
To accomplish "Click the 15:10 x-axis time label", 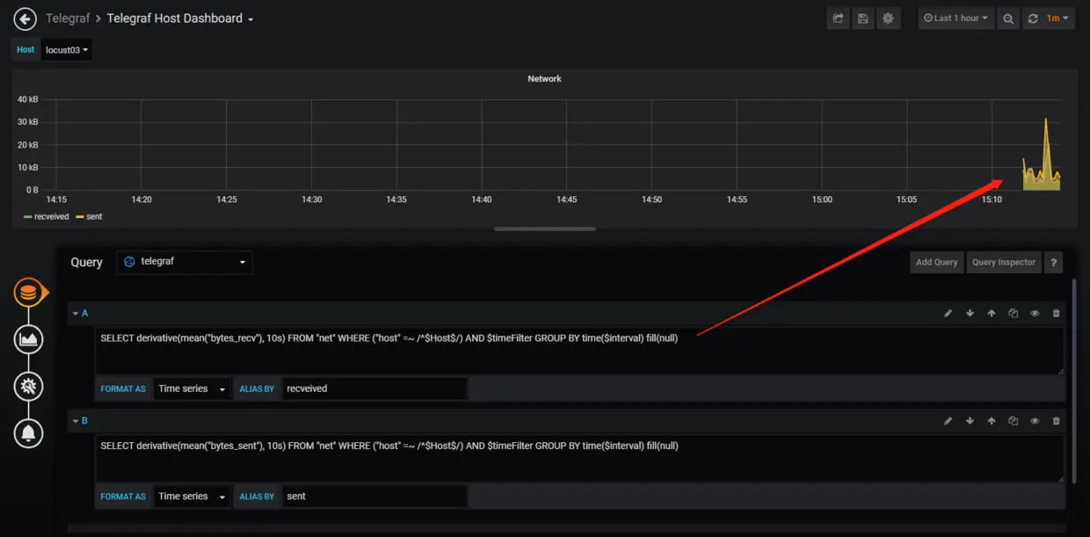I will click(992, 200).
